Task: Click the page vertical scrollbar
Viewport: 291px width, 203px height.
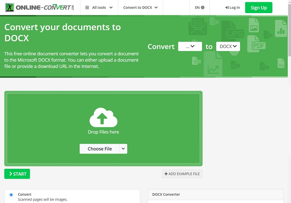Action: [289, 30]
